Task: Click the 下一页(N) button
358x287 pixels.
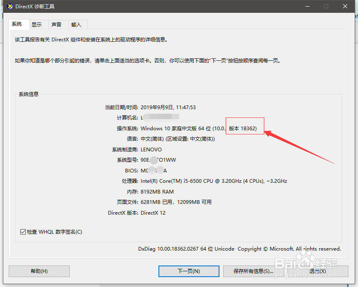Action: pyautogui.click(x=188, y=271)
